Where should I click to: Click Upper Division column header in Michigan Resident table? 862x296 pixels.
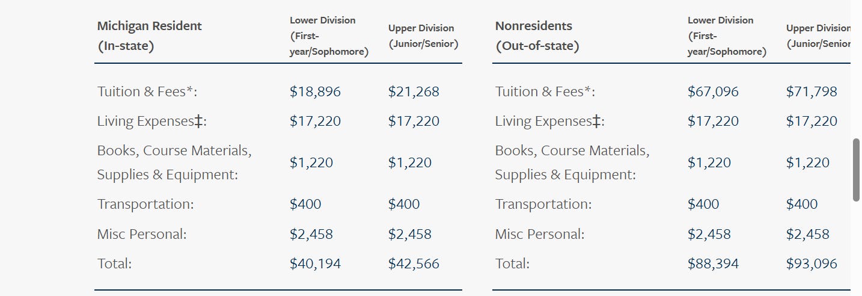[x=423, y=36]
